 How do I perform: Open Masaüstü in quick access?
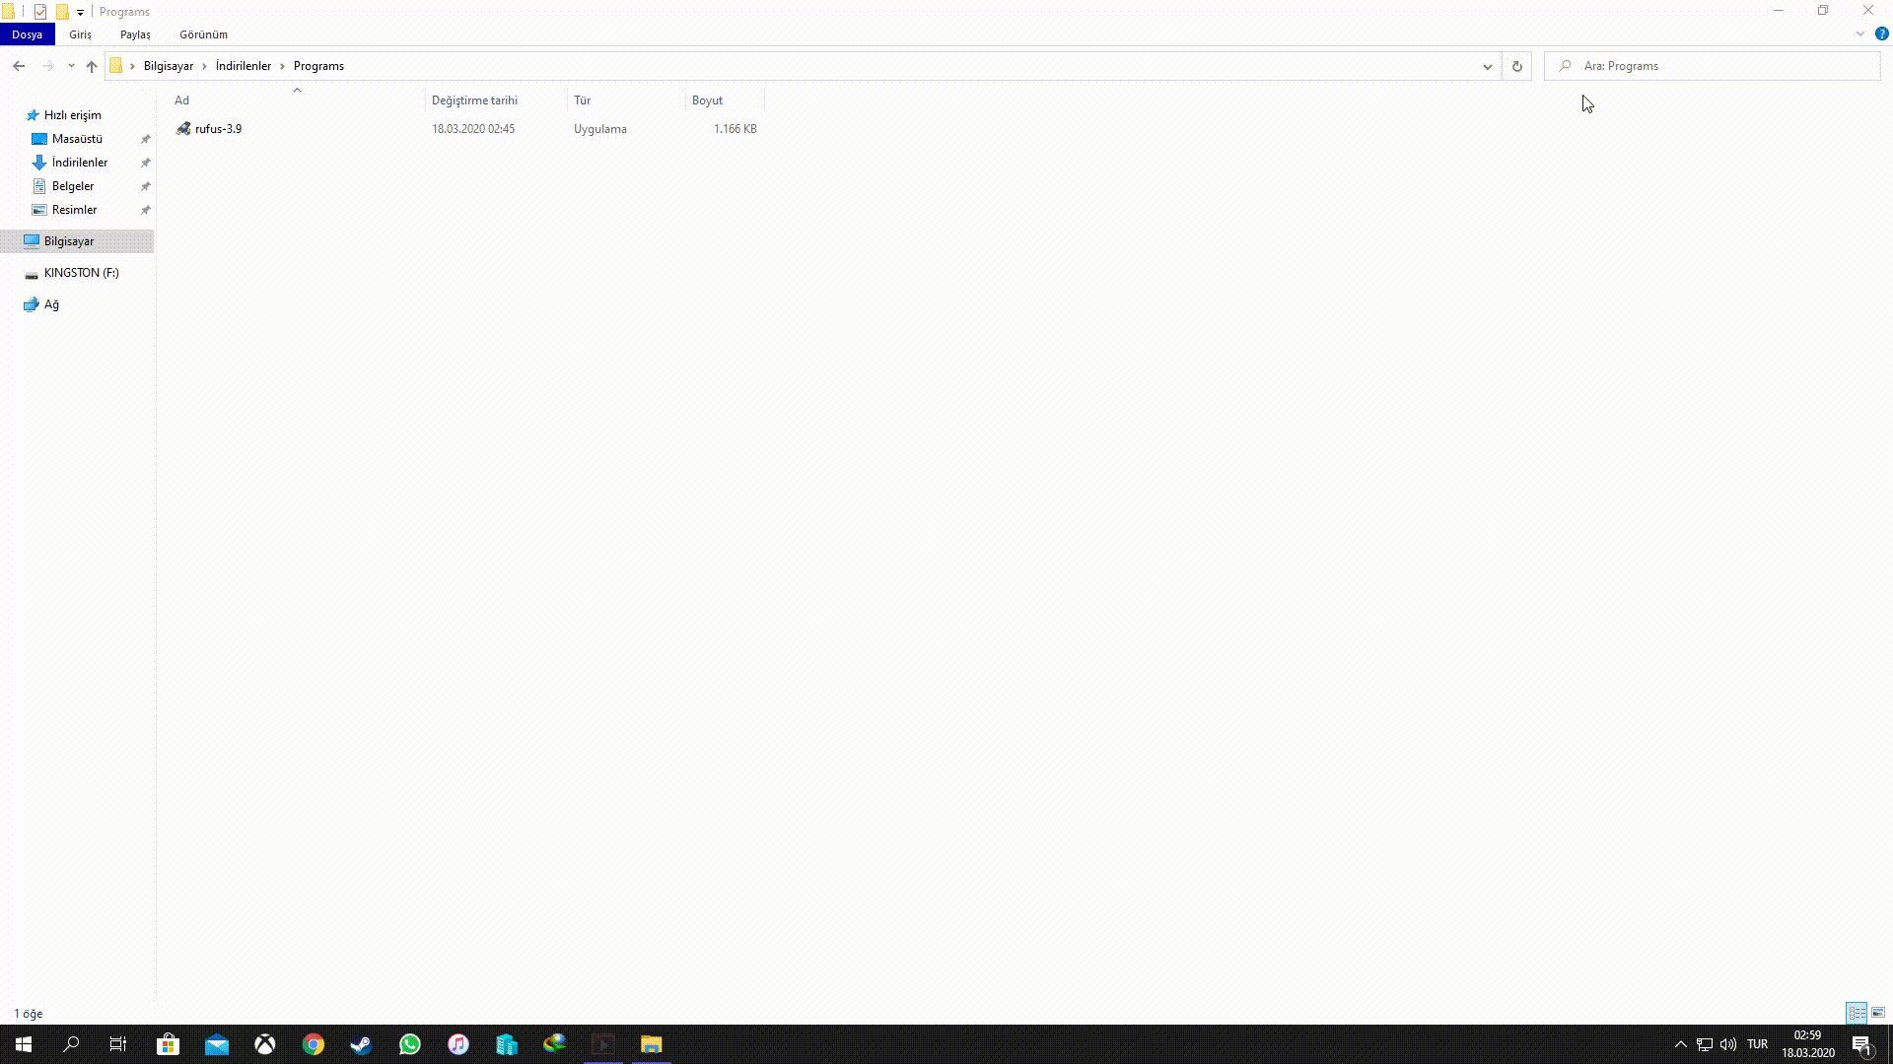point(77,139)
